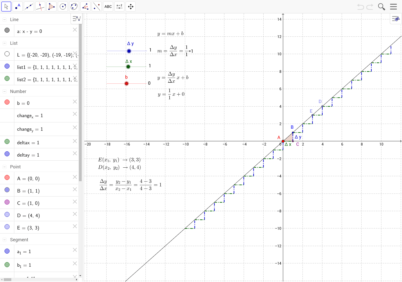Select the Angle tool
The width and height of the screenshot is (402, 282).
85,7
